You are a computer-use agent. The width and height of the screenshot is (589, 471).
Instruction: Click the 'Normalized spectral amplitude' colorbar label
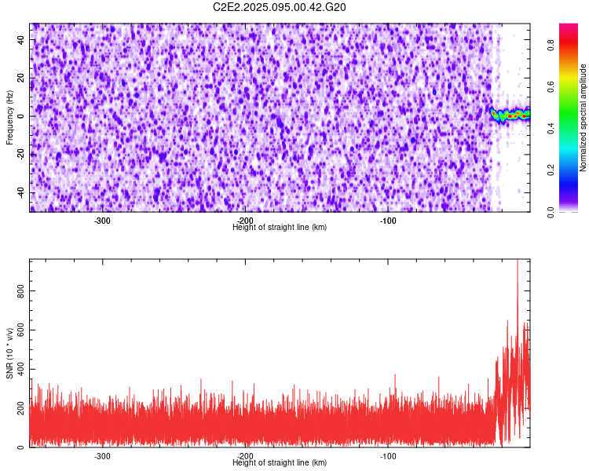tap(583, 118)
